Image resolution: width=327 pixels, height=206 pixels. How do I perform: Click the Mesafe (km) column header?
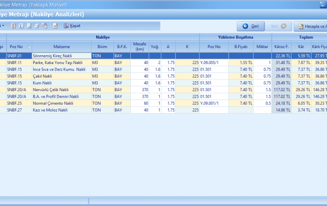[x=140, y=47]
